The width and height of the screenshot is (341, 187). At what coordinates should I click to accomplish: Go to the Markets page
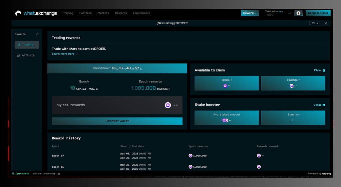(x=103, y=13)
